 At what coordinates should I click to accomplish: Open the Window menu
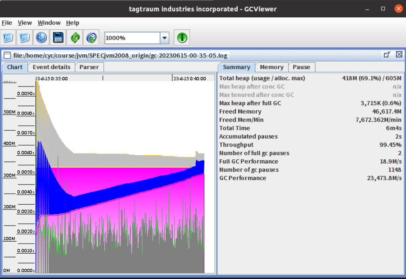pyautogui.click(x=49, y=23)
